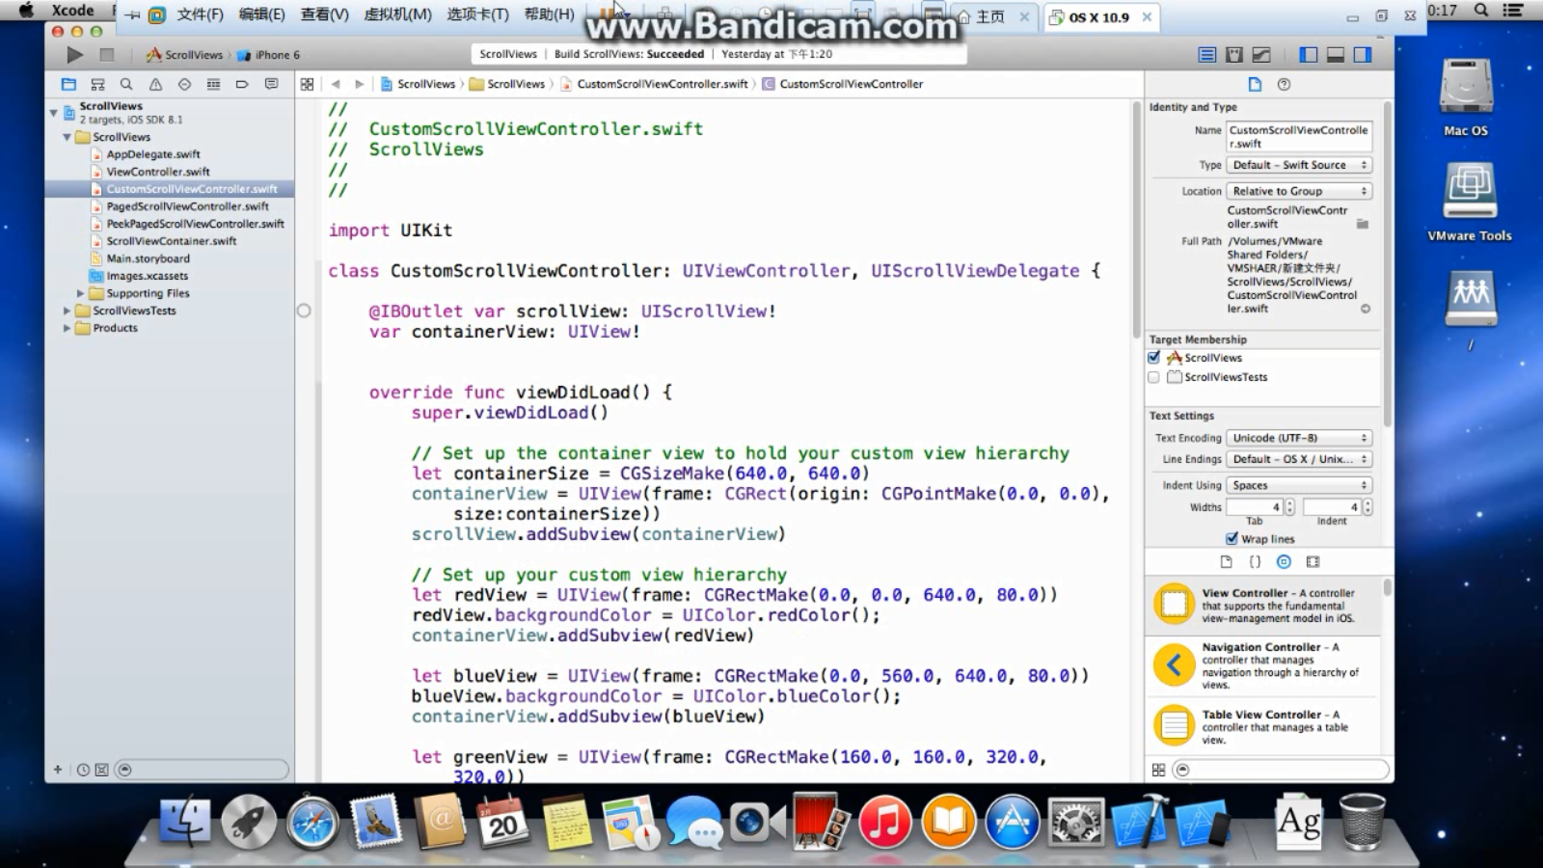Enable ScrollViewsTests target membership
Screen dimensions: 1543x868
tap(1153, 377)
